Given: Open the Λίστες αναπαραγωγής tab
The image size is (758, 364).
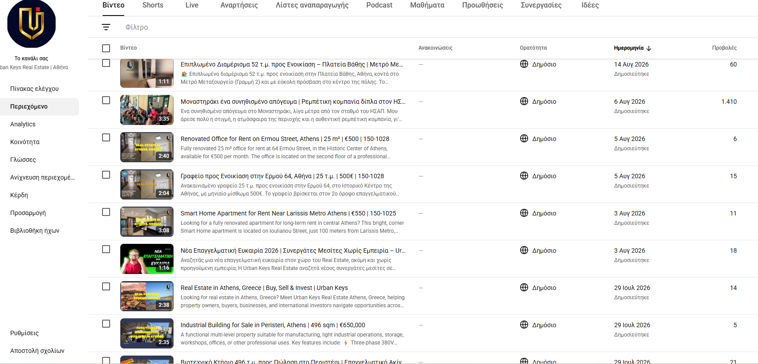Looking at the screenshot, I should coord(312,5).
